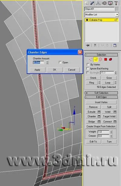Open Weld settings dialog icon
Screen dimensions: 121x186
pos(115,112)
